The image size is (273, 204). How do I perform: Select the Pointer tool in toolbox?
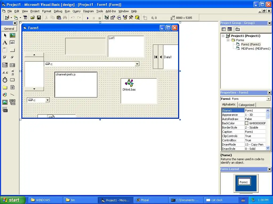pyautogui.click(x=5, y=35)
